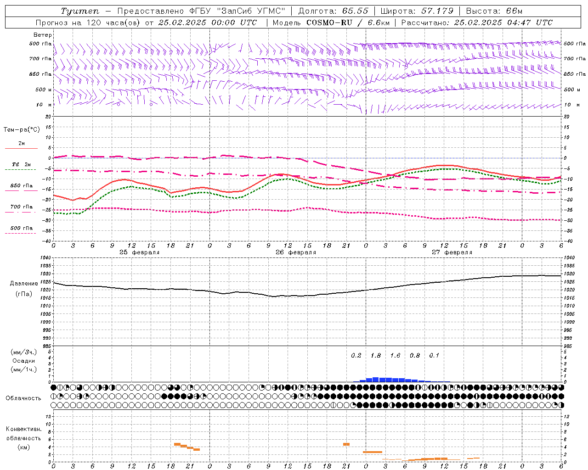Click the 'Тем-ра(°C)' temperature axis label
588x470 pixels.
22,130
